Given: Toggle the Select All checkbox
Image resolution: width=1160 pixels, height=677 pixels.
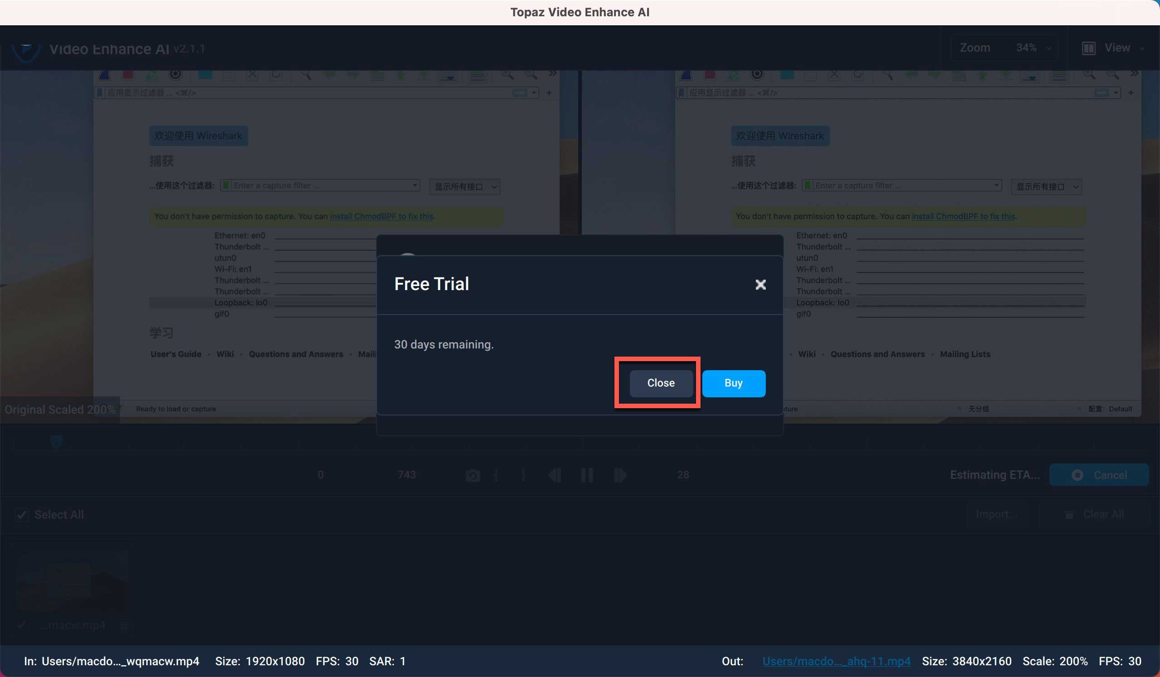Looking at the screenshot, I should (x=21, y=515).
